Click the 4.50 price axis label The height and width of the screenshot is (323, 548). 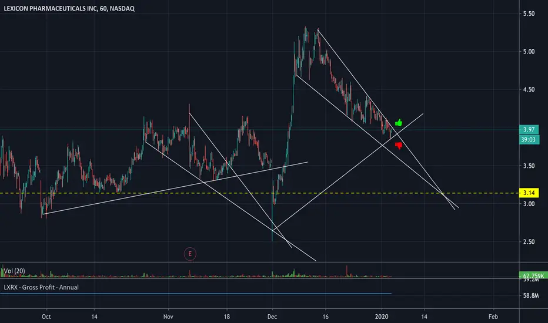tap(529, 90)
